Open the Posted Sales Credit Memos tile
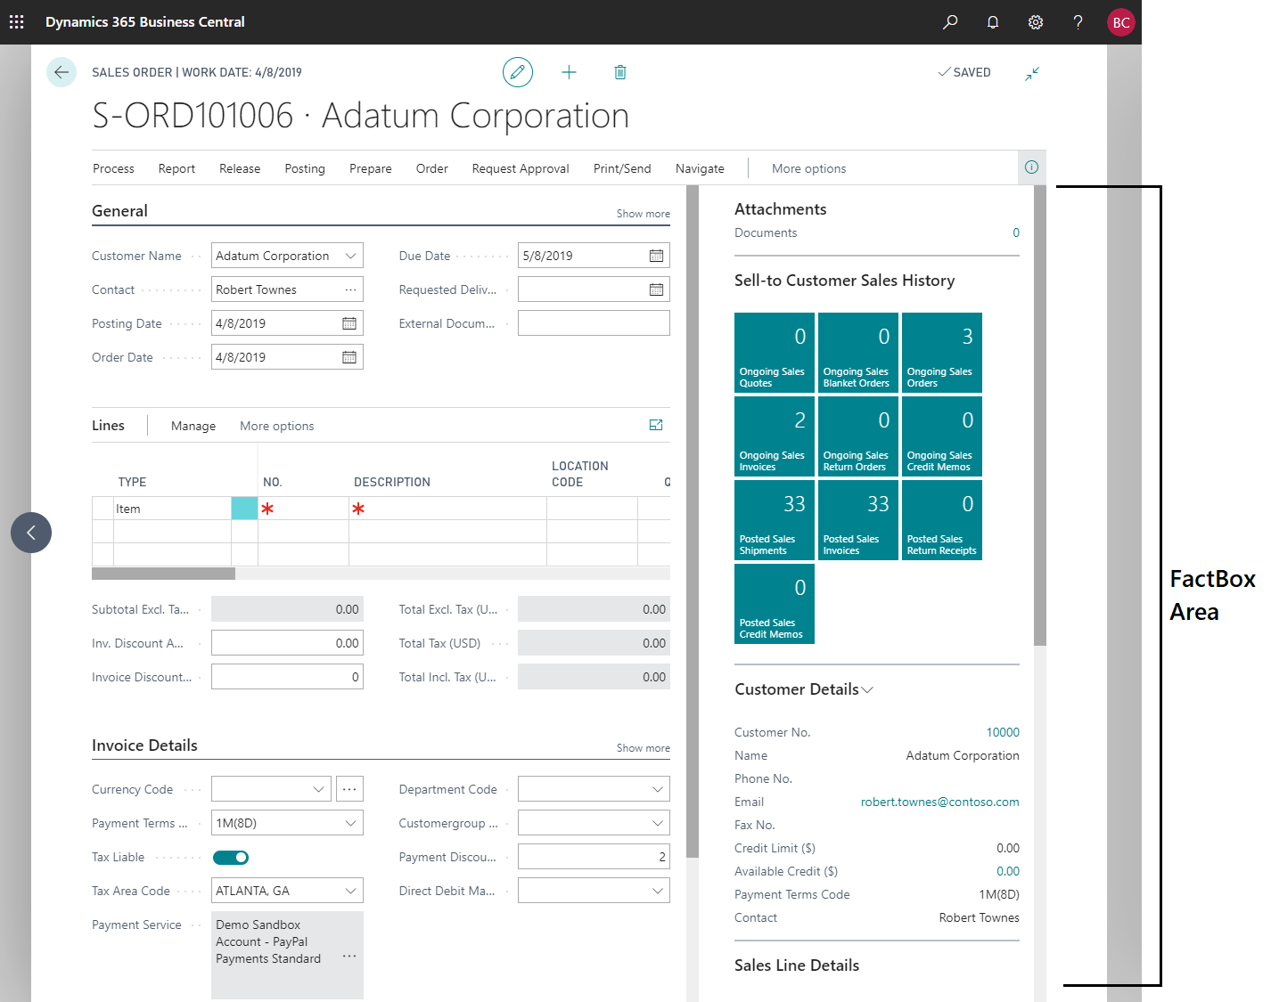 pos(775,604)
